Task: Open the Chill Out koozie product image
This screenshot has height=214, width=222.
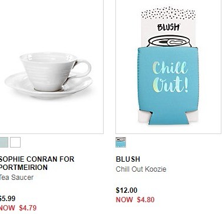Action: coord(168,67)
